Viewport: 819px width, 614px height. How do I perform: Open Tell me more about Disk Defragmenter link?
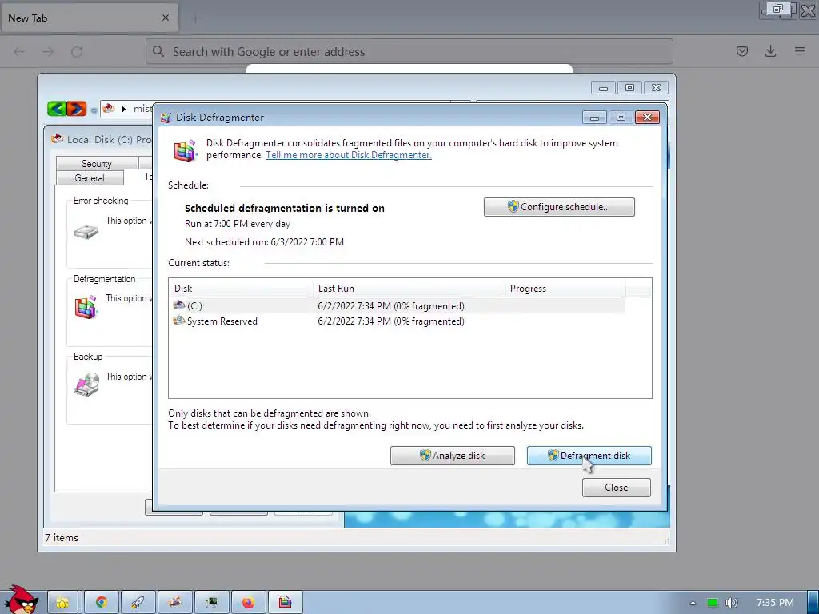(x=349, y=155)
